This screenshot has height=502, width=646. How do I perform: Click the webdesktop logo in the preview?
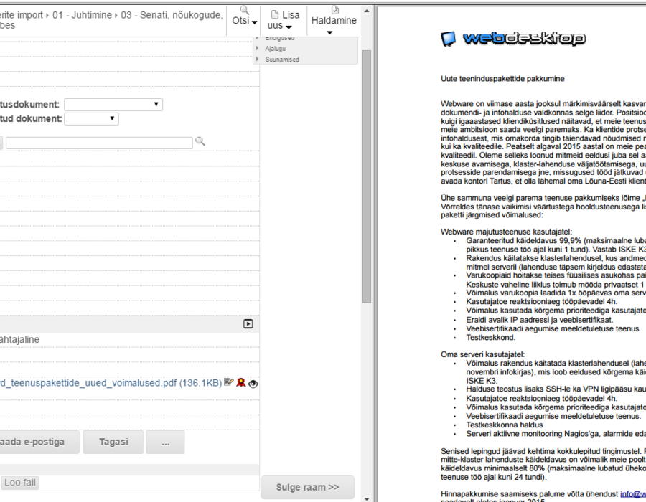click(513, 38)
